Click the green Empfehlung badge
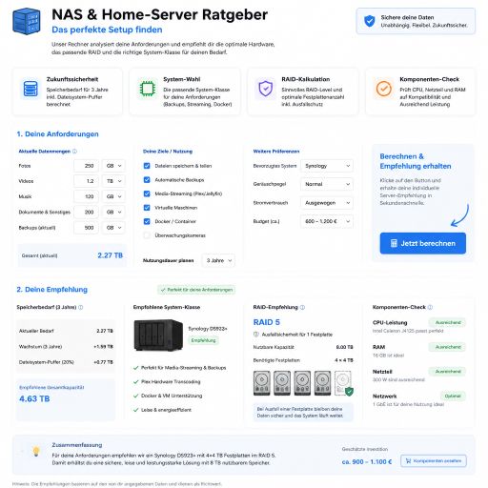488x488 pixels. pos(203,340)
